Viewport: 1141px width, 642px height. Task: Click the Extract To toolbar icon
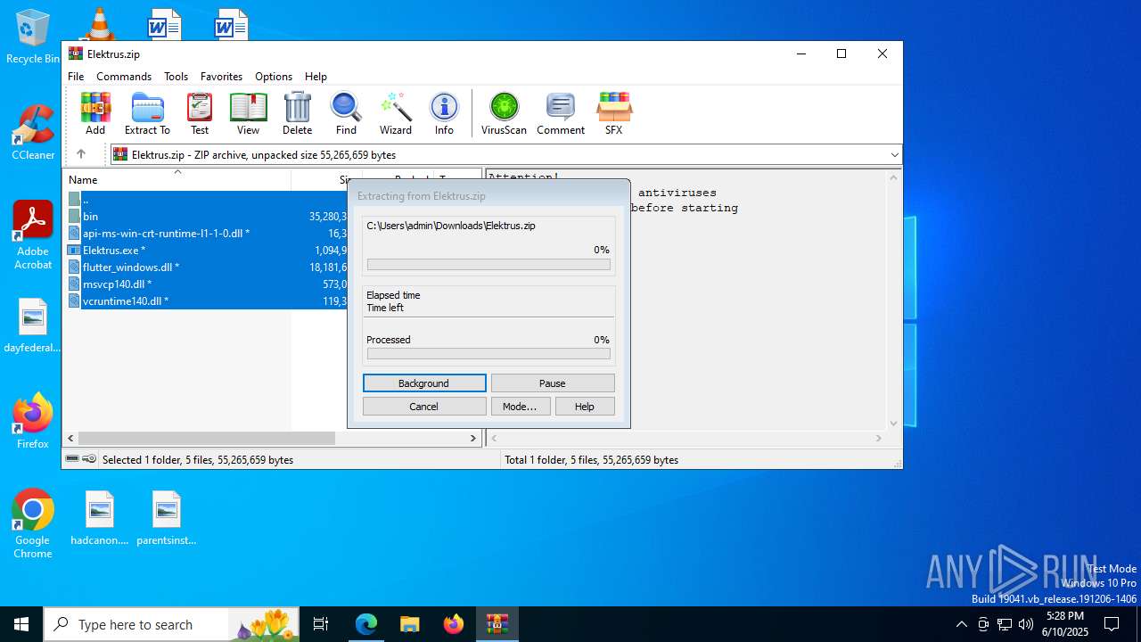[147, 113]
